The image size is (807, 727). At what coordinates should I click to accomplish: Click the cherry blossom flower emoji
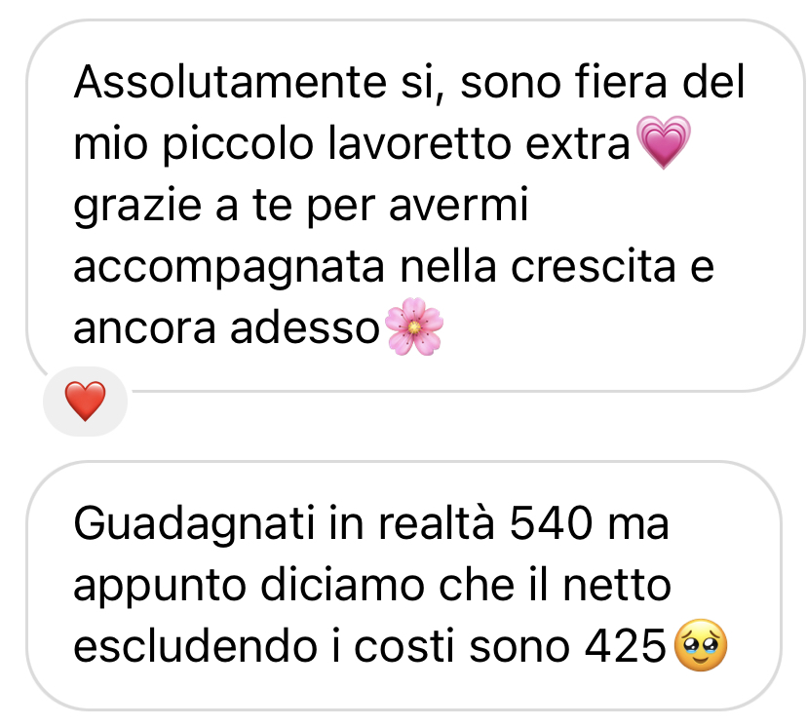[414, 326]
